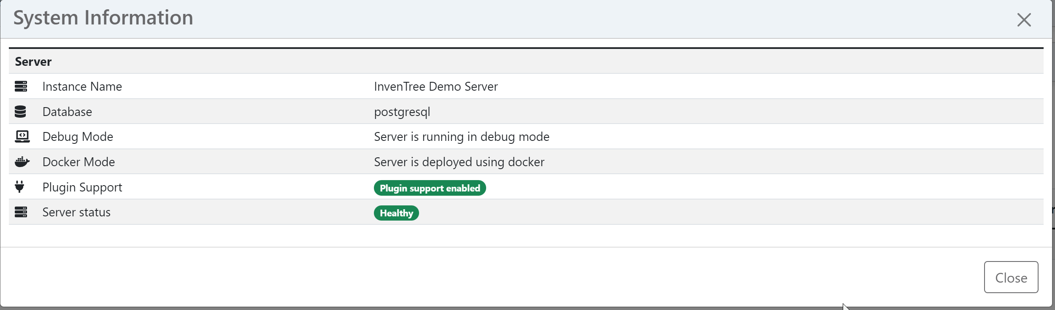Click the green Healthy status badge
This screenshot has width=1055, height=310.
(396, 213)
